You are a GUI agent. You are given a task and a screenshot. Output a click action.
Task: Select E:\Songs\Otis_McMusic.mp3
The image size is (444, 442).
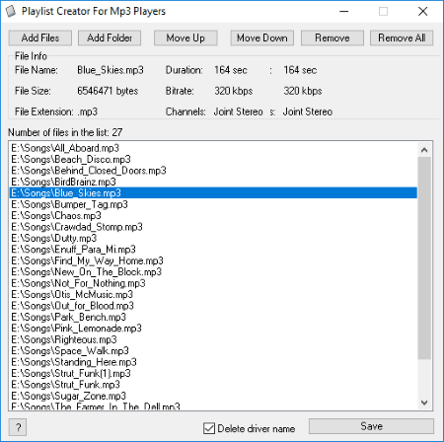pos(213,294)
